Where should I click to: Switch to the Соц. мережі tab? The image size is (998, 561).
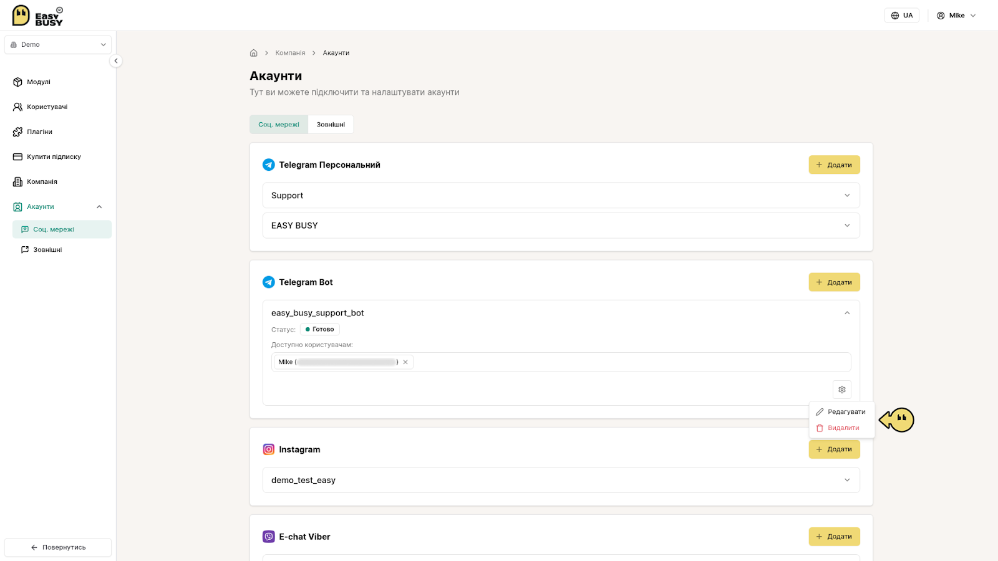tap(279, 125)
